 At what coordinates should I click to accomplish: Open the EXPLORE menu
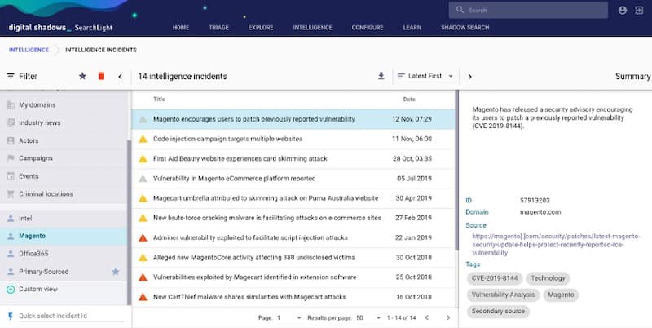point(261,28)
